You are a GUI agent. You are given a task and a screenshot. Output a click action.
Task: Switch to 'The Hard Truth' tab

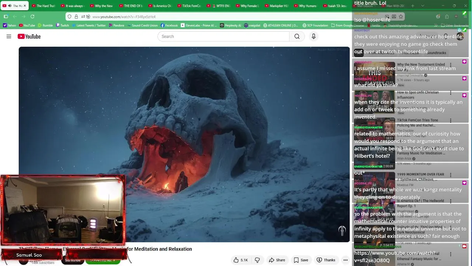44,6
